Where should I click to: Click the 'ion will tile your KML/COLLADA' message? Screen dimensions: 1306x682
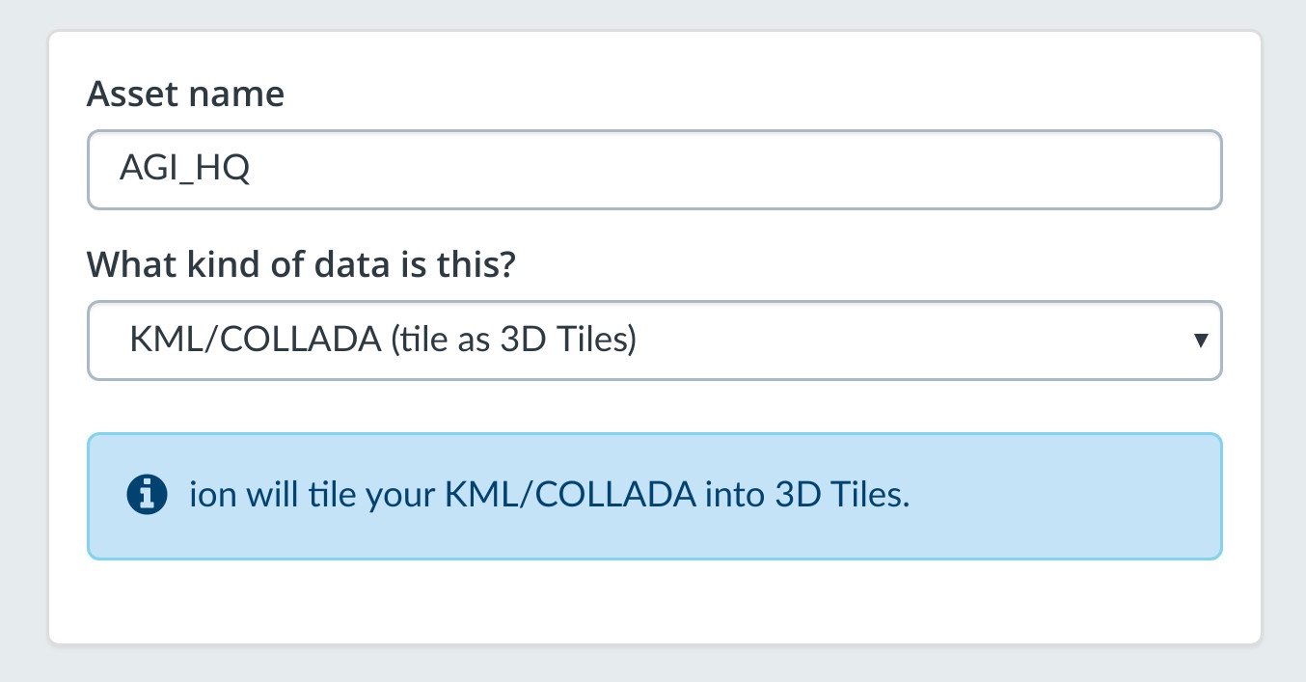click(x=550, y=496)
